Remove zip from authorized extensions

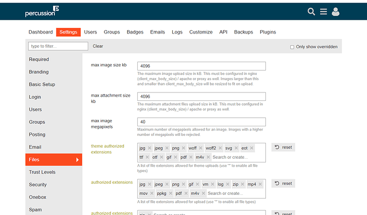(243, 184)
